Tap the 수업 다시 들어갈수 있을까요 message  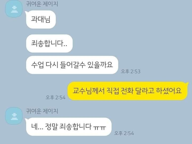pos(72,65)
